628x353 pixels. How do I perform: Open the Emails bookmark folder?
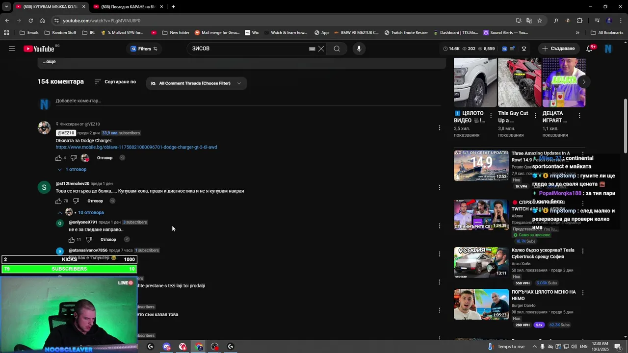[29, 33]
